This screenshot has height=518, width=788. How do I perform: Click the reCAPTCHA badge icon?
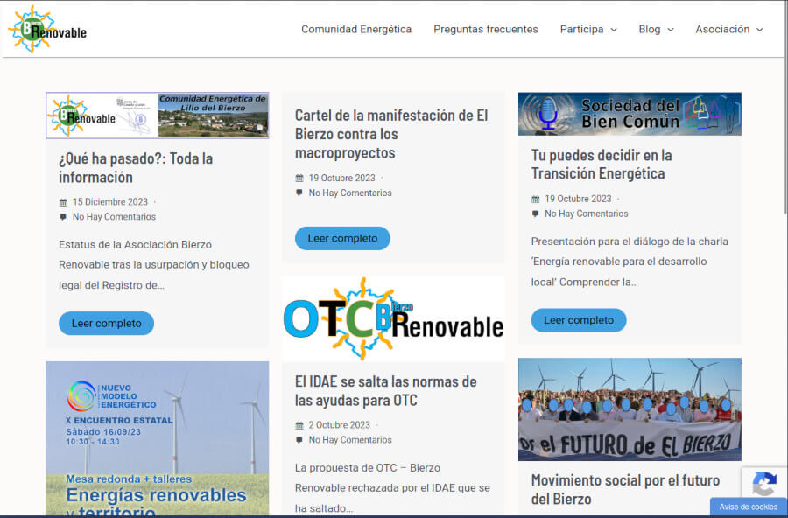(x=763, y=484)
